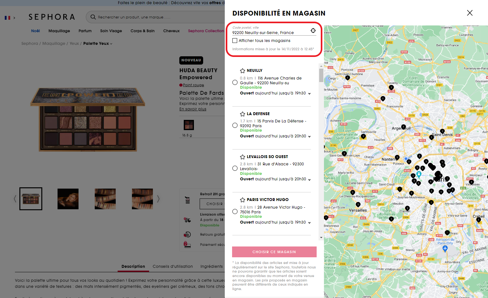Click the Sephora logo
This screenshot has height=298, width=488.
click(52, 17)
